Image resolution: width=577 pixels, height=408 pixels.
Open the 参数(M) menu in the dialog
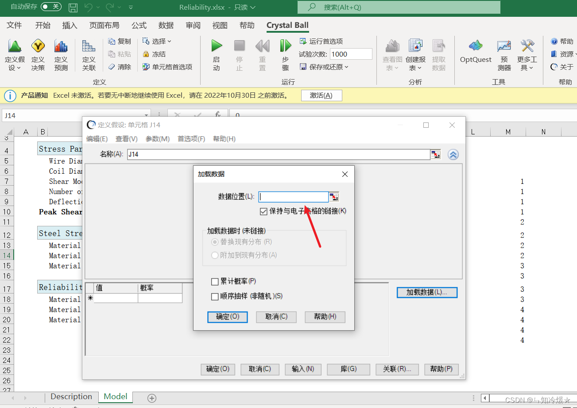(x=157, y=138)
